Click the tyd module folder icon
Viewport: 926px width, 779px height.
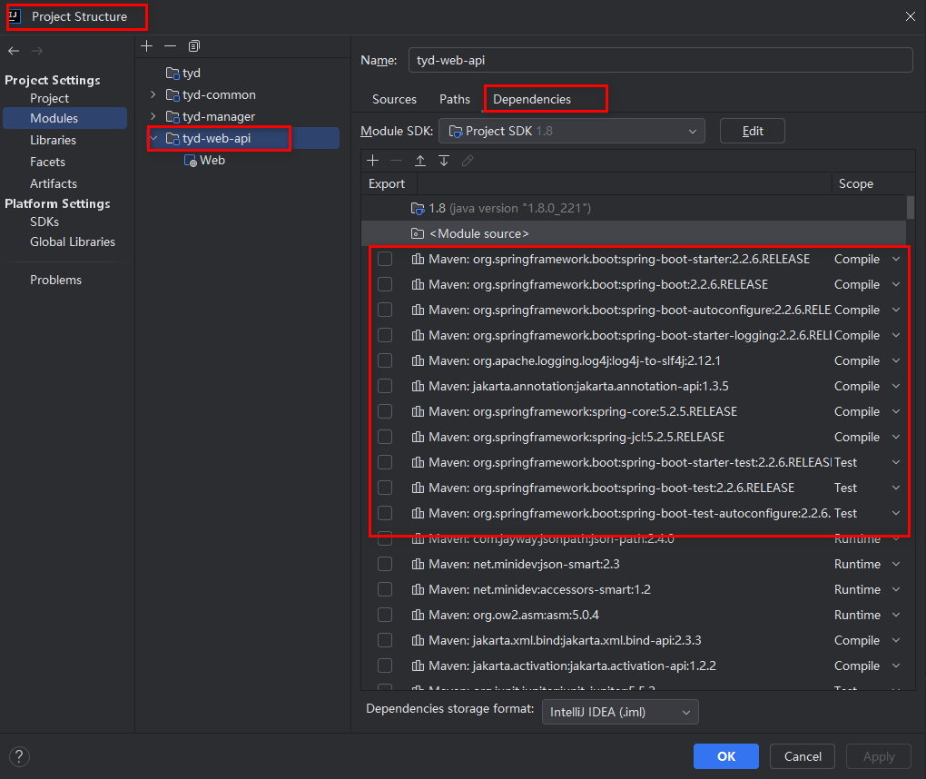tap(172, 74)
